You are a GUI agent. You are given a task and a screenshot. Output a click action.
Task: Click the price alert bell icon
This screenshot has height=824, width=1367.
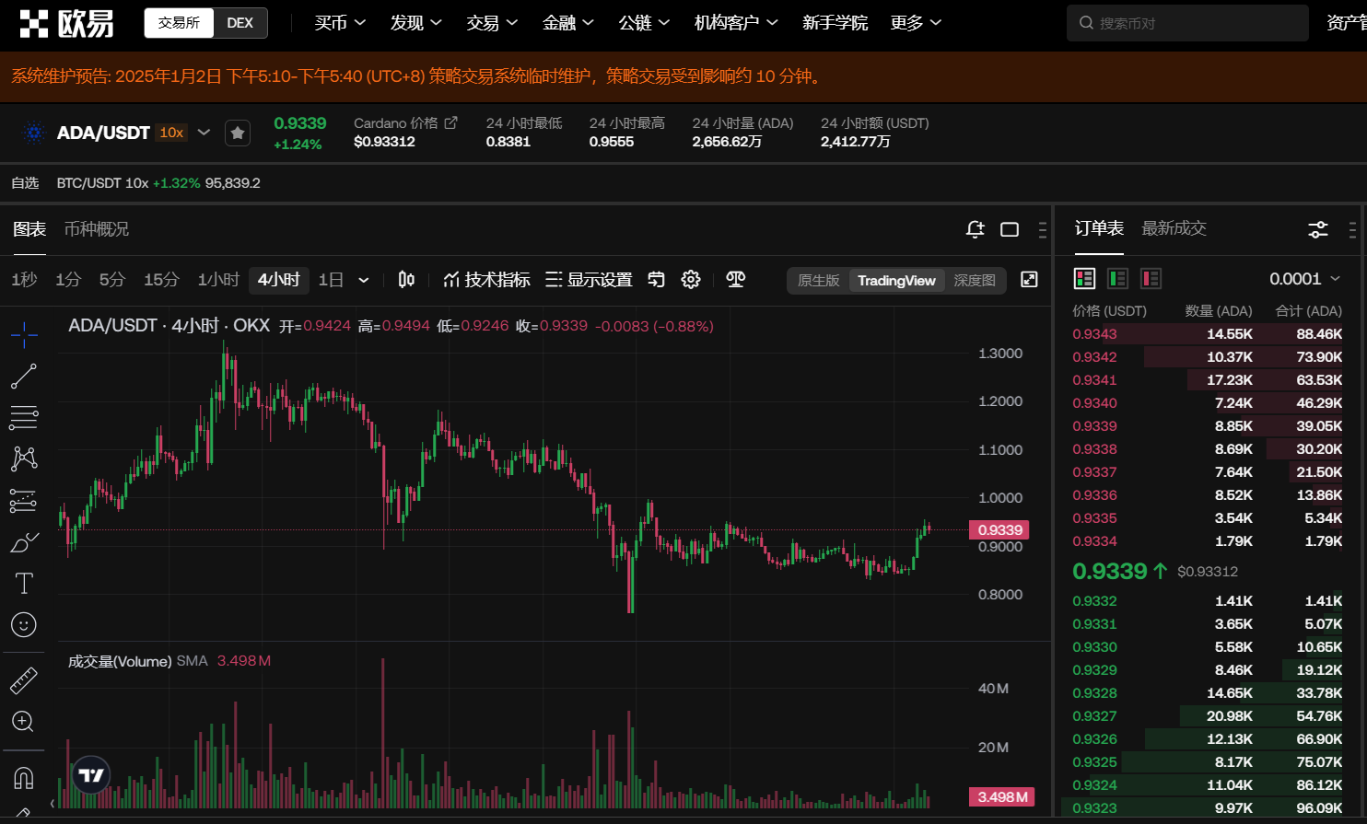[975, 229]
